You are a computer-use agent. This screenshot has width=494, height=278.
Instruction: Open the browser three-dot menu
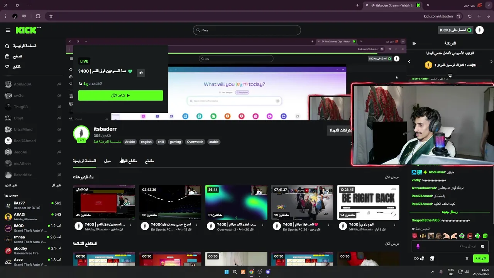(x=5, y=16)
